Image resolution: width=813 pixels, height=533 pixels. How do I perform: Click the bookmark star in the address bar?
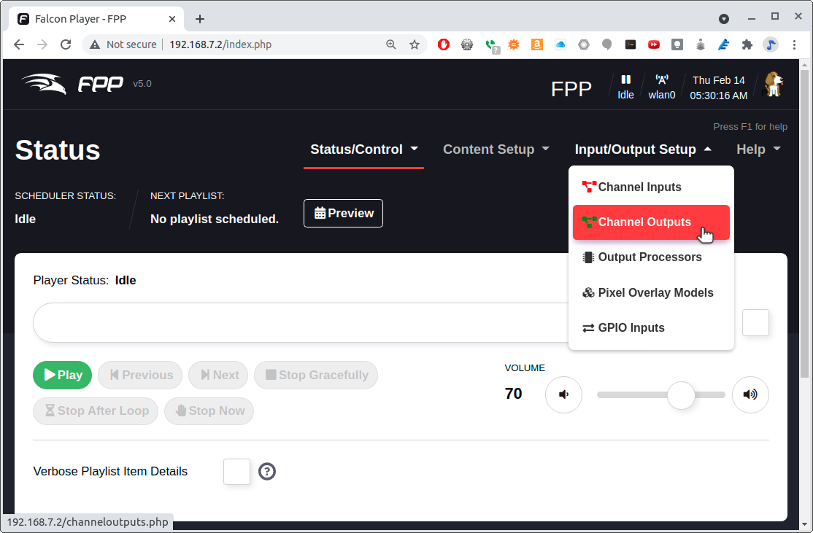415,44
